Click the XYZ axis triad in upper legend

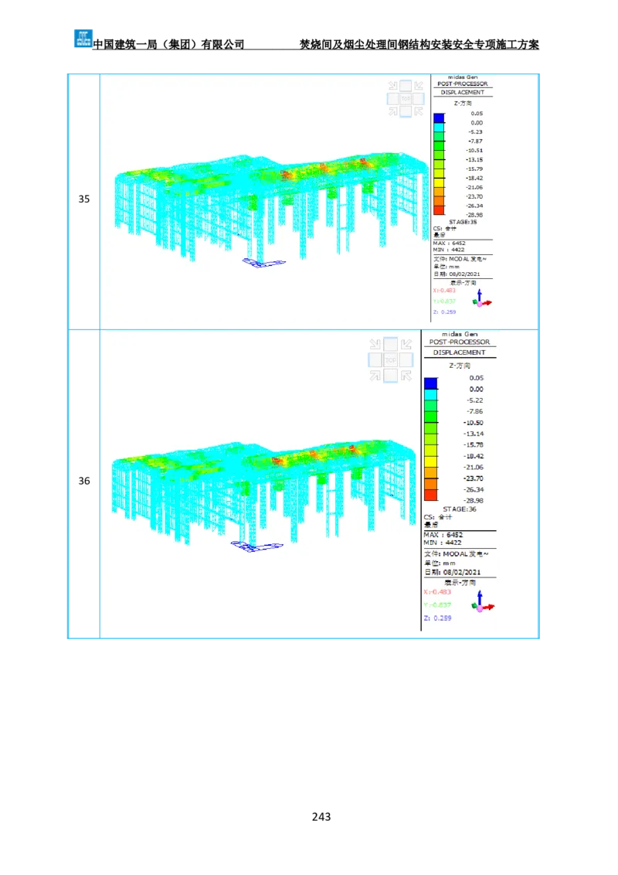[482, 299]
